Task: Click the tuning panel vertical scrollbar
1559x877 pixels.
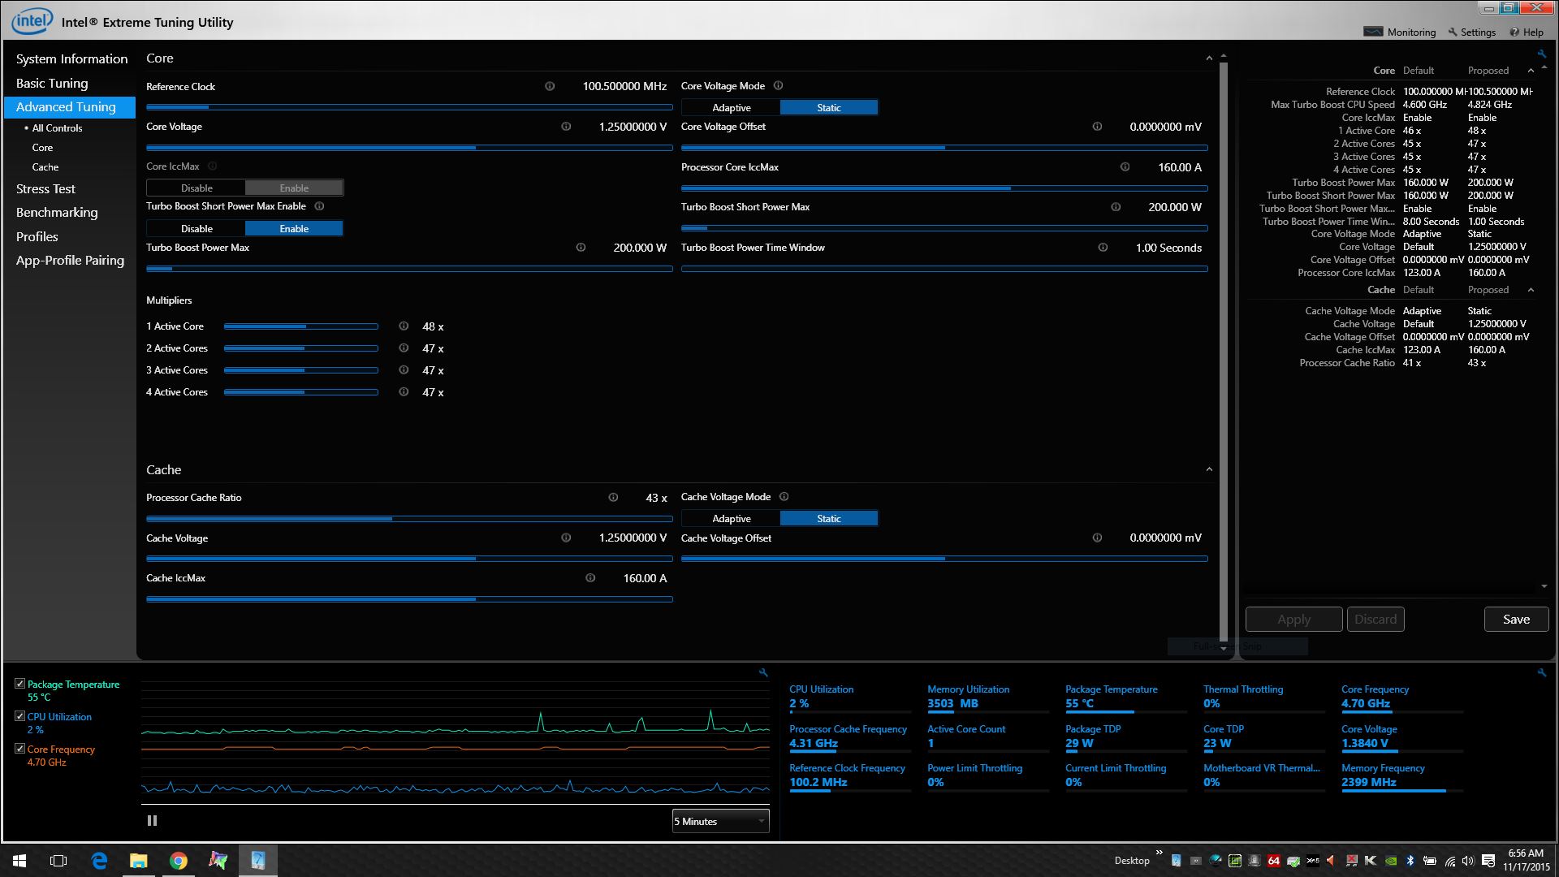Action: pyautogui.click(x=1224, y=352)
